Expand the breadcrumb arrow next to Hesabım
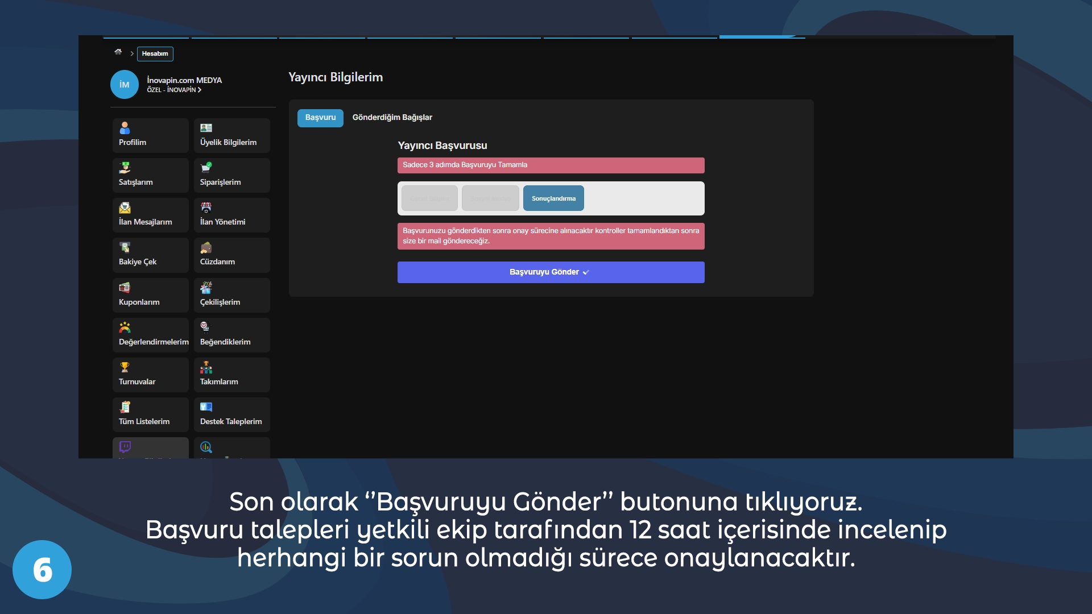Image resolution: width=1092 pixels, height=614 pixels. tap(131, 53)
